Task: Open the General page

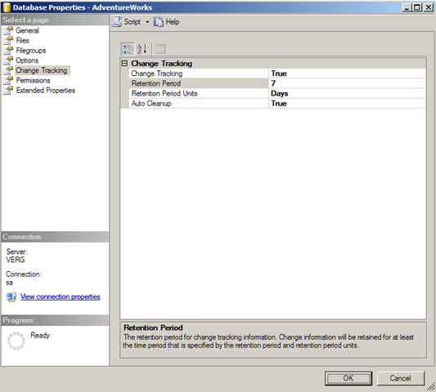Action: [x=27, y=30]
